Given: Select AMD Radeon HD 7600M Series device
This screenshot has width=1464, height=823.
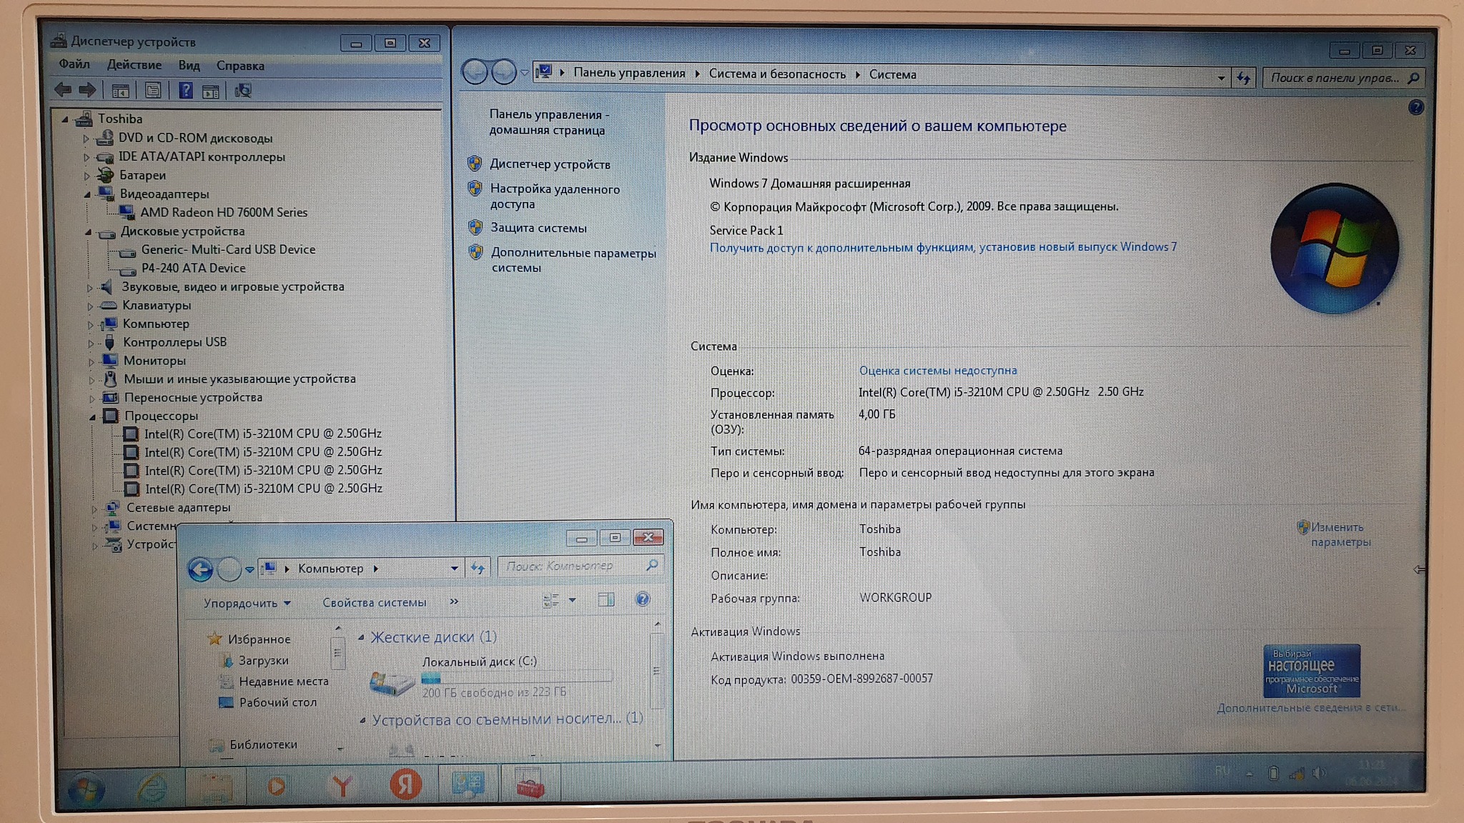Looking at the screenshot, I should point(223,212).
